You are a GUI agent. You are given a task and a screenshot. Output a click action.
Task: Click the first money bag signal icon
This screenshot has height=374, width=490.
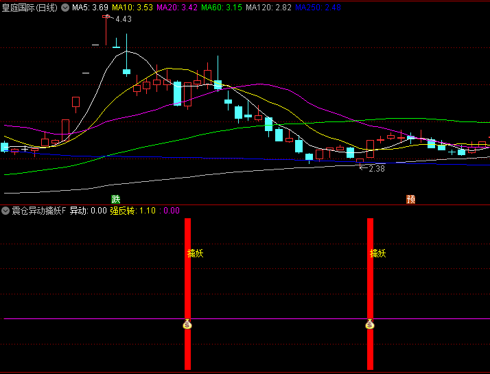pos(187,325)
